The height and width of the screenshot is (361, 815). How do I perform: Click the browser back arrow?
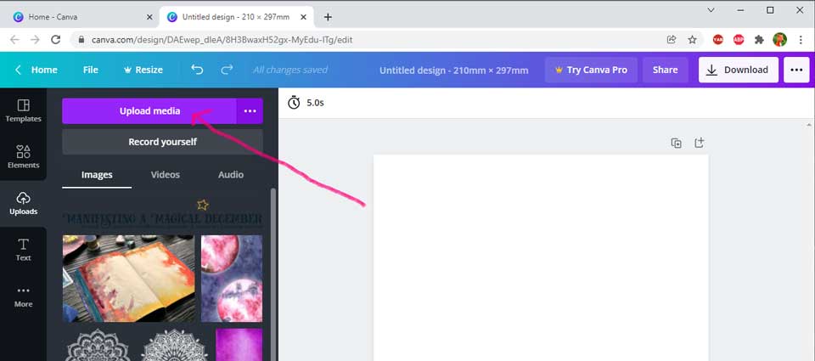[x=14, y=40]
